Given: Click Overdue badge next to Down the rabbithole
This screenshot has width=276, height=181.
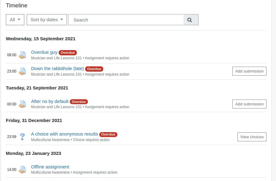Looking at the screenshot, I should pyautogui.click(x=94, y=69).
